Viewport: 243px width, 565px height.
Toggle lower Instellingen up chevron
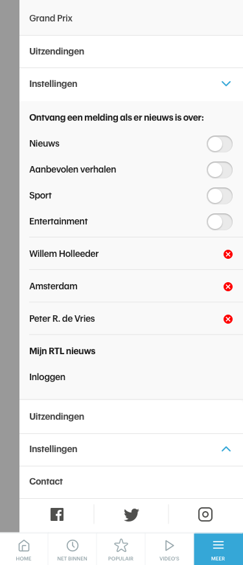[226, 449]
